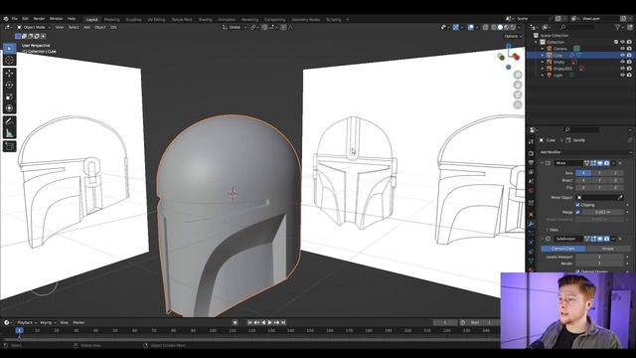Select the Rotate tool

tap(9, 85)
